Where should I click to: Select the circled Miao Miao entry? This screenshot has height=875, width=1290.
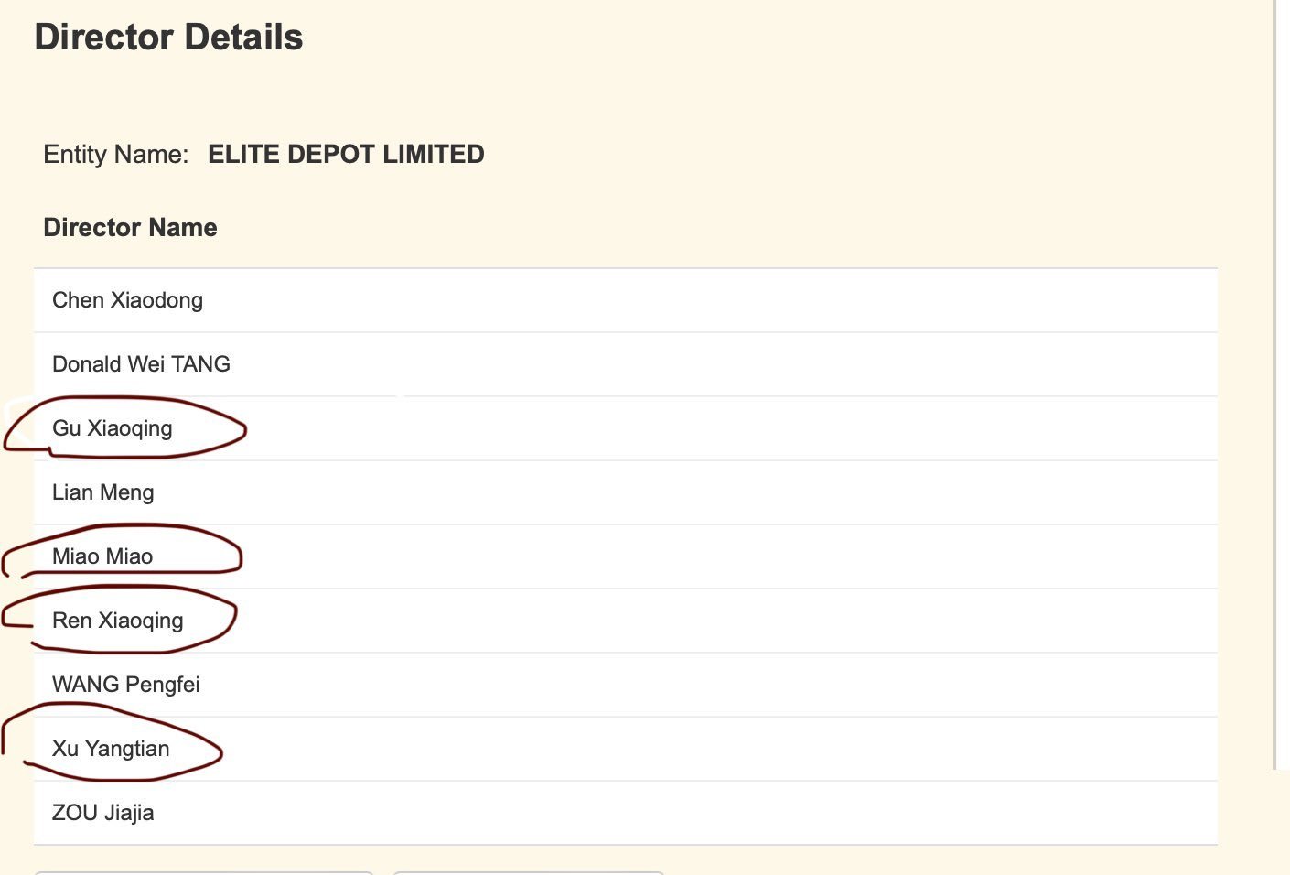click(102, 556)
